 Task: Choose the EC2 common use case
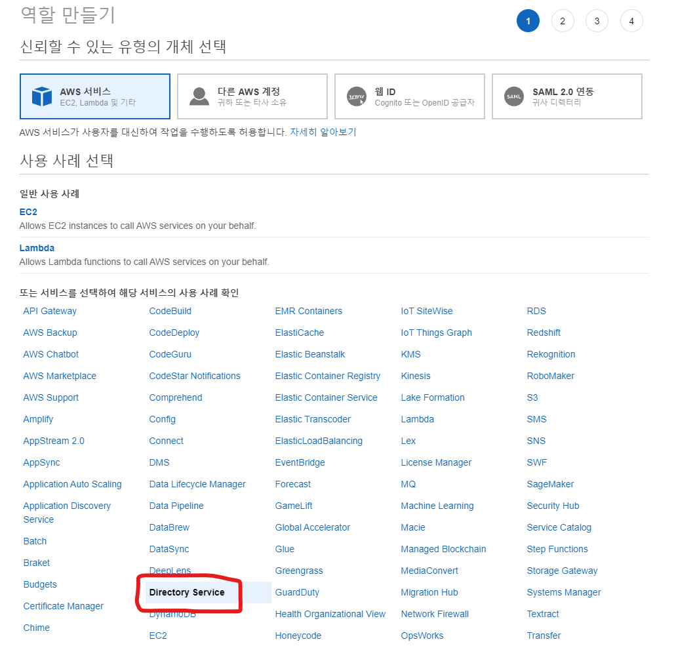click(x=28, y=212)
